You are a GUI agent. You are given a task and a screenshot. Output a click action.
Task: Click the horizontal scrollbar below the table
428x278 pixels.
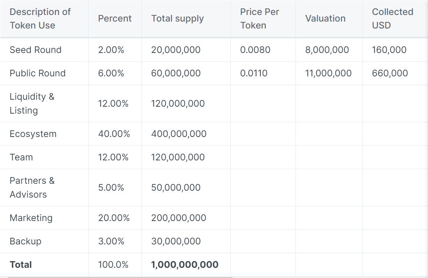[121, 276]
